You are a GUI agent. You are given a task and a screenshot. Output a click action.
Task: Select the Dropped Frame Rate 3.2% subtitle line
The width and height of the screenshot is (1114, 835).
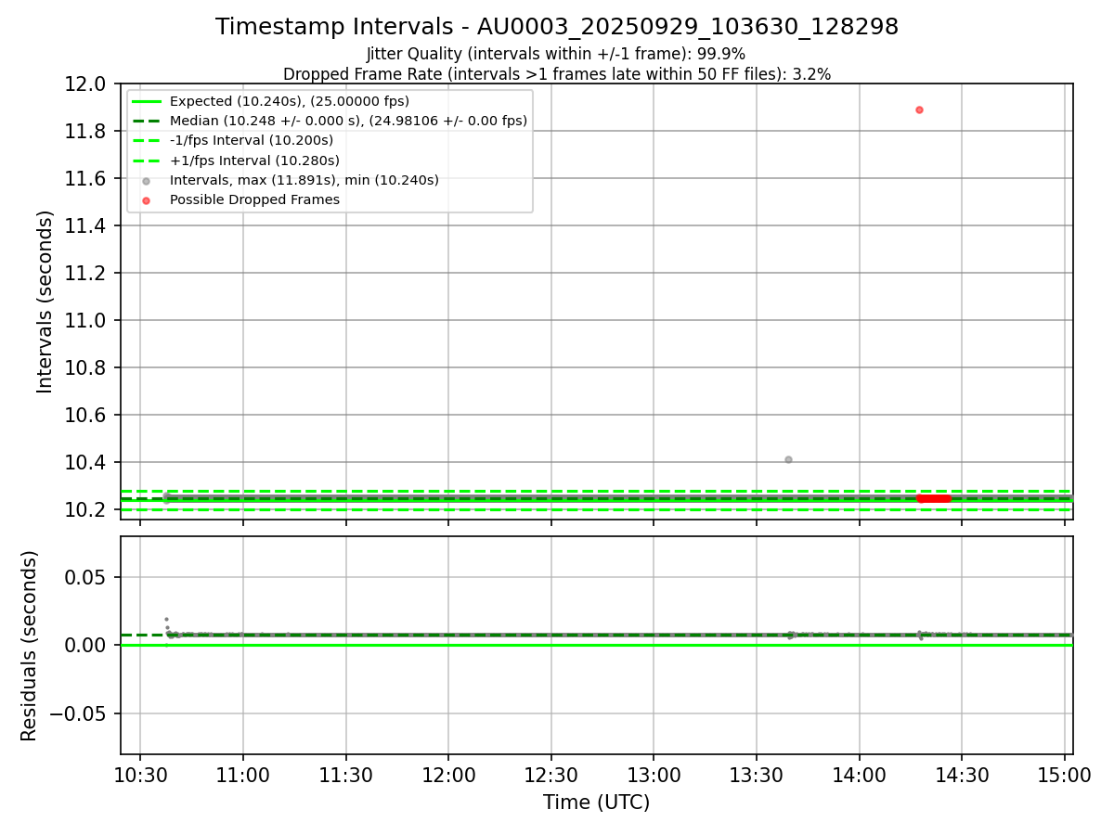coord(557,74)
